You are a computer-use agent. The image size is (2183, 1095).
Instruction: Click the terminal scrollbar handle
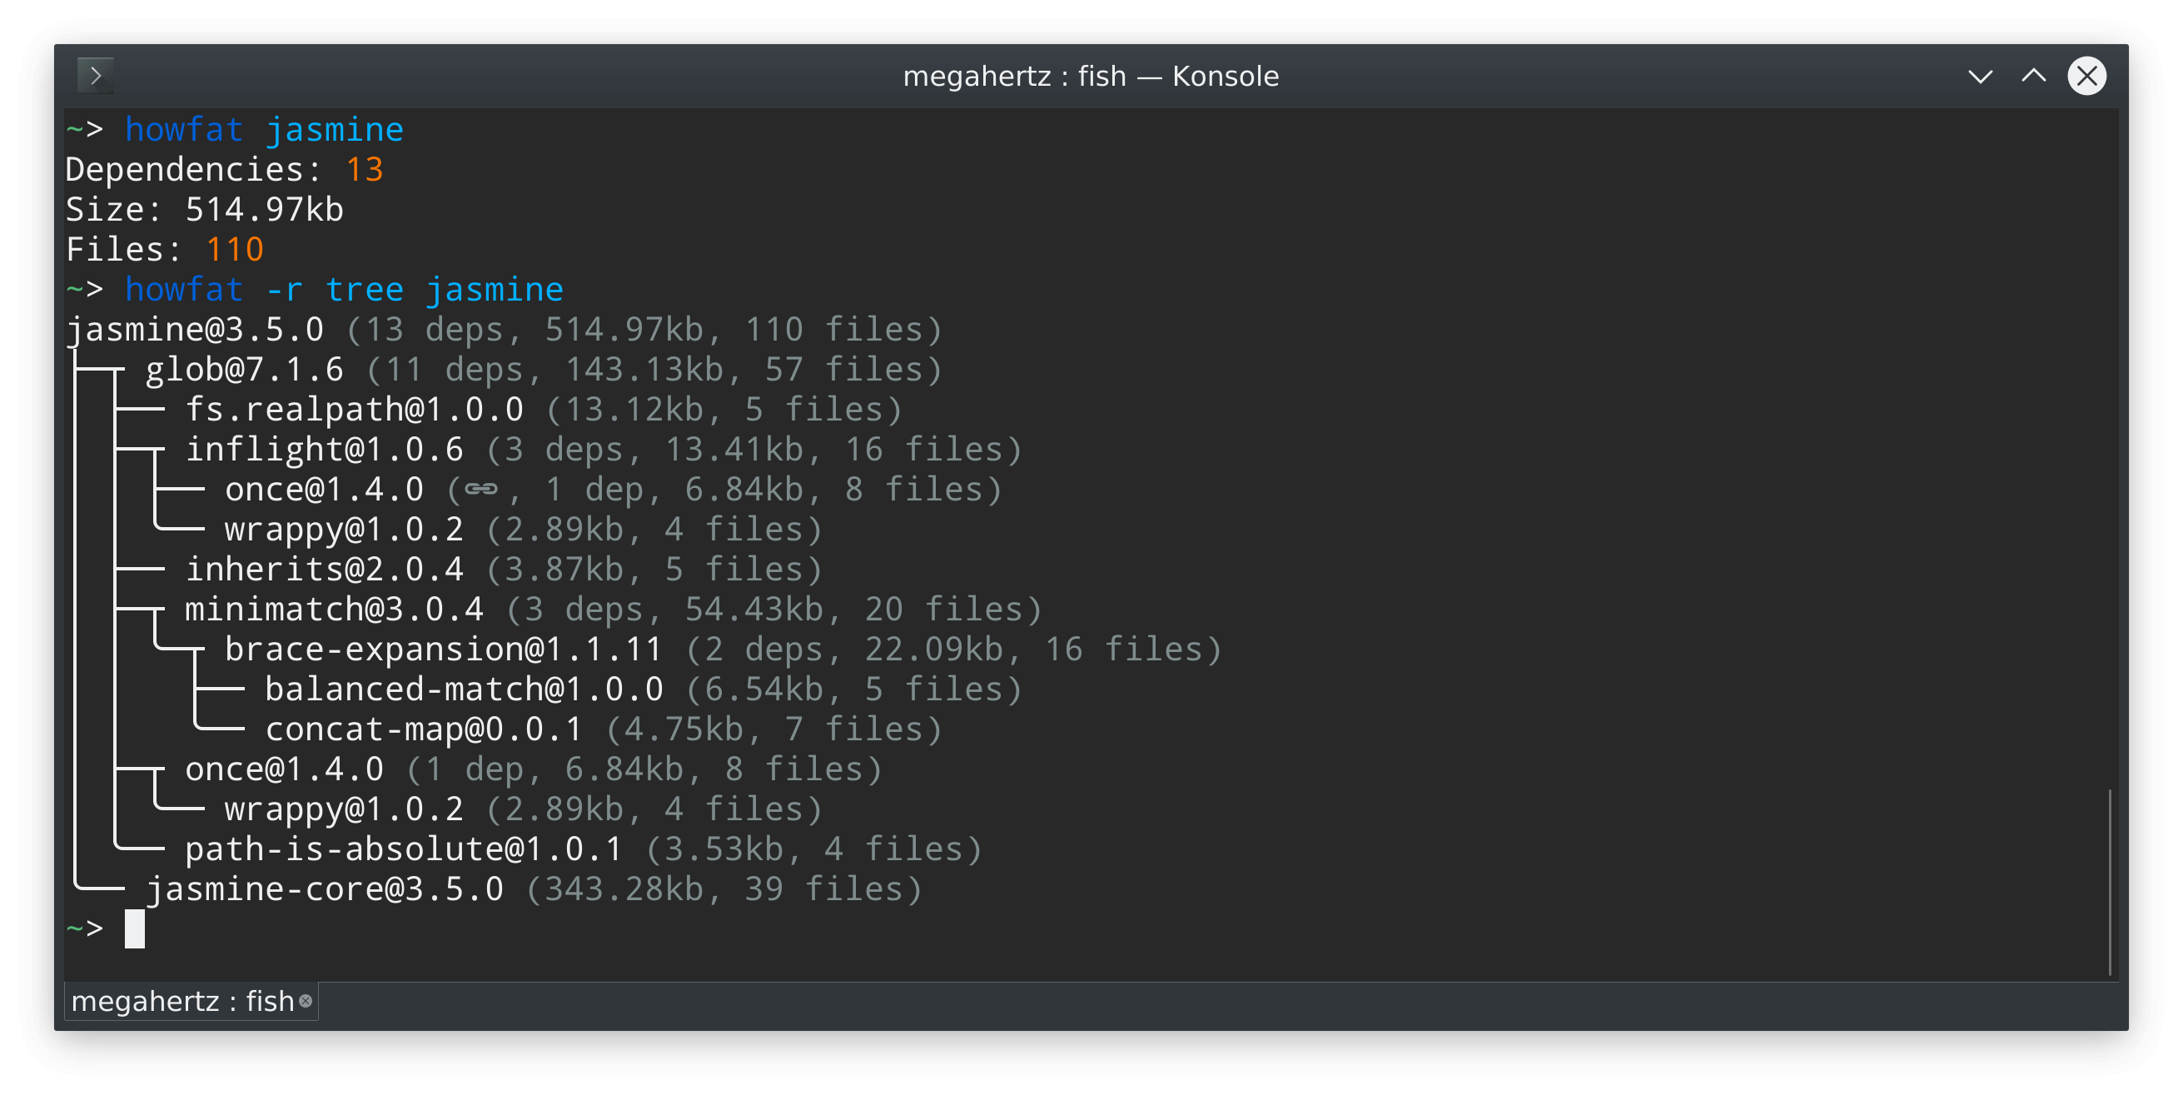[x=2109, y=882]
